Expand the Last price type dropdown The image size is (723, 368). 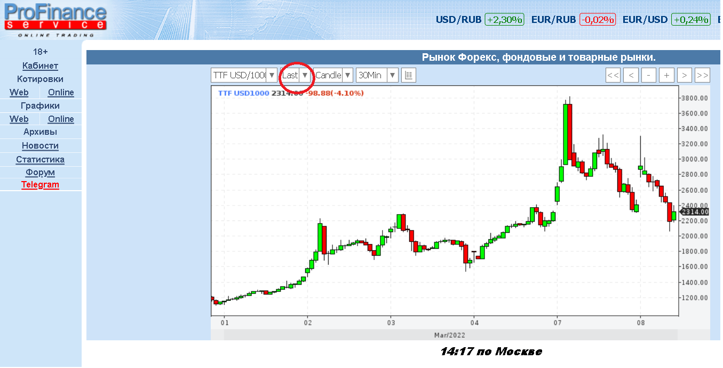[x=296, y=75]
